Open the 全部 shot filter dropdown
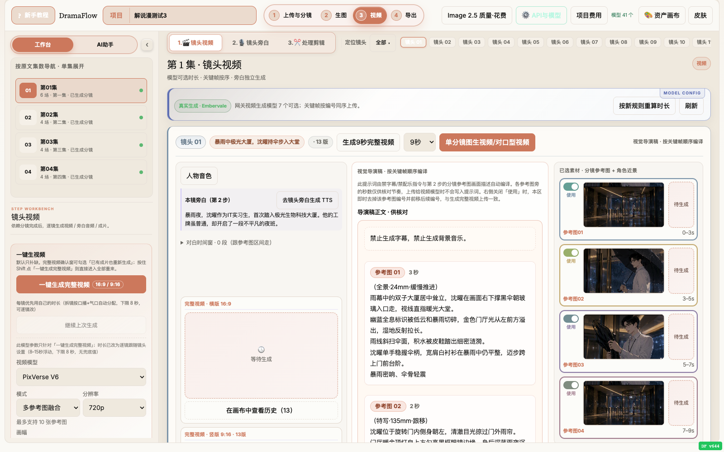 click(383, 42)
